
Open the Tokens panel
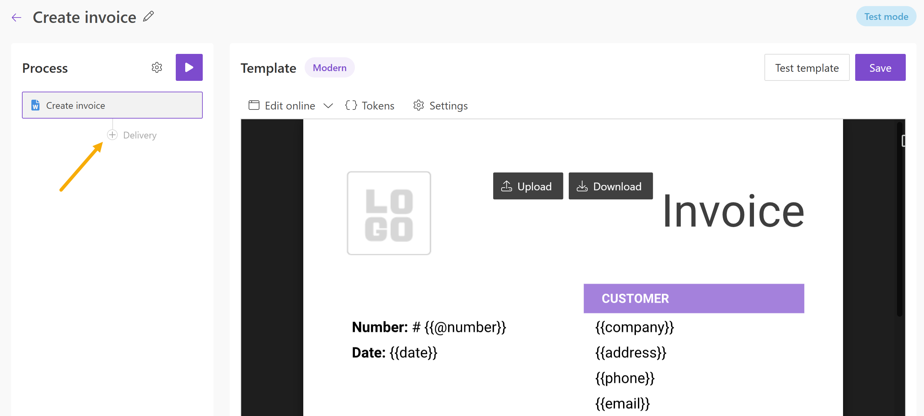369,105
